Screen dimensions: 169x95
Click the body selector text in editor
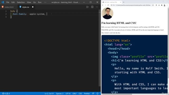coord(13,11)
